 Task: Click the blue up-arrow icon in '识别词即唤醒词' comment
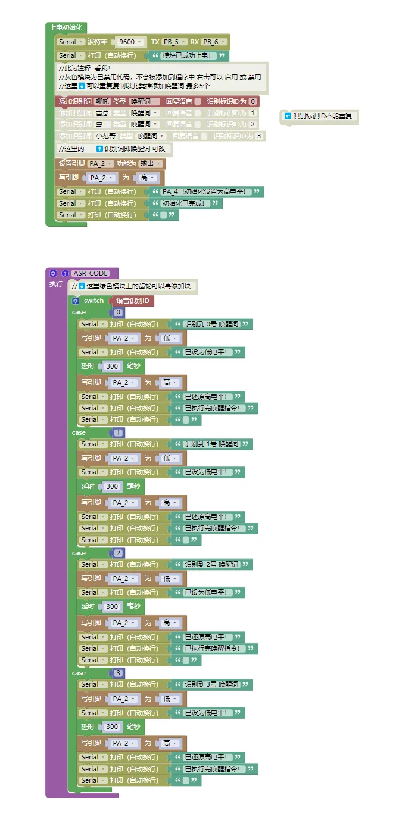tap(99, 149)
